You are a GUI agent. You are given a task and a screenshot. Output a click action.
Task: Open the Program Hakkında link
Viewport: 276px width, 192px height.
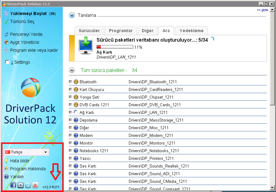pos(28,169)
